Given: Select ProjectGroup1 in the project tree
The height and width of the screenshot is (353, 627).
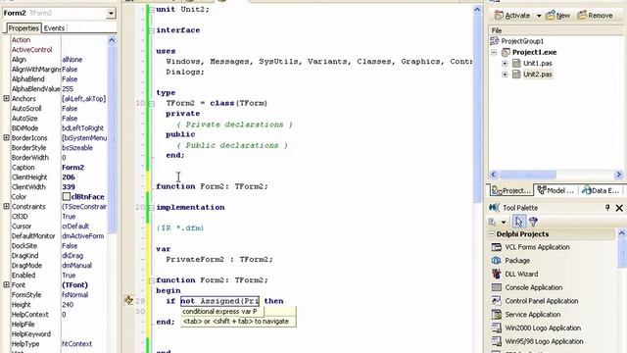Looking at the screenshot, I should pyautogui.click(x=522, y=41).
